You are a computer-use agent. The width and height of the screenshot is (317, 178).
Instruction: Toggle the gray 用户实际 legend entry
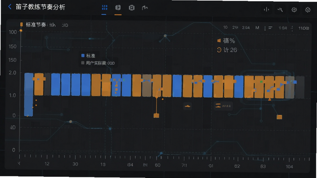[98, 63]
